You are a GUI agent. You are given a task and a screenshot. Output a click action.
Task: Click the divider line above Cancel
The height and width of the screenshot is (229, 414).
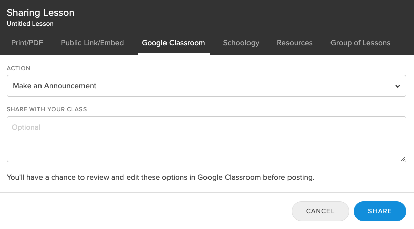click(x=207, y=192)
